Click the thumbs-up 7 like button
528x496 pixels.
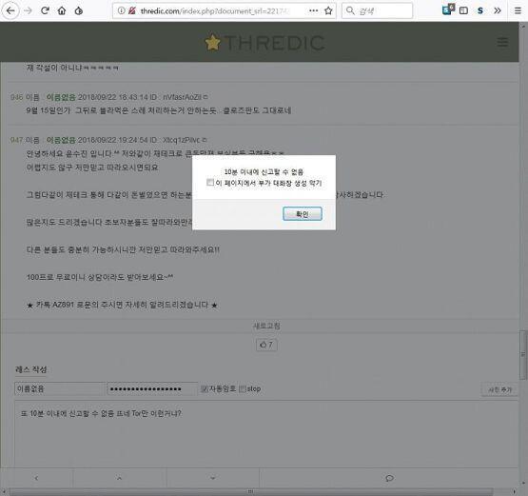pyautogui.click(x=266, y=345)
